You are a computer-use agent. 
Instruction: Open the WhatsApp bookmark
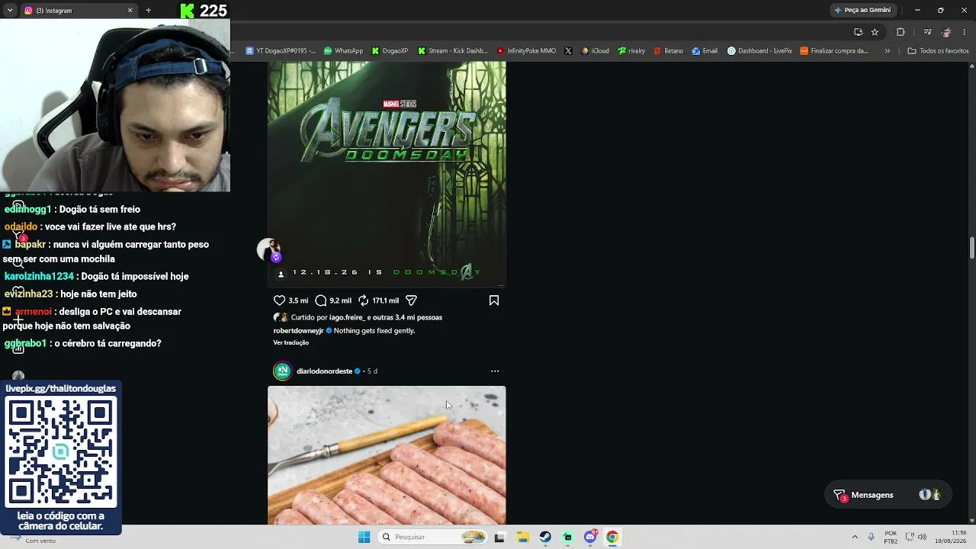click(343, 51)
